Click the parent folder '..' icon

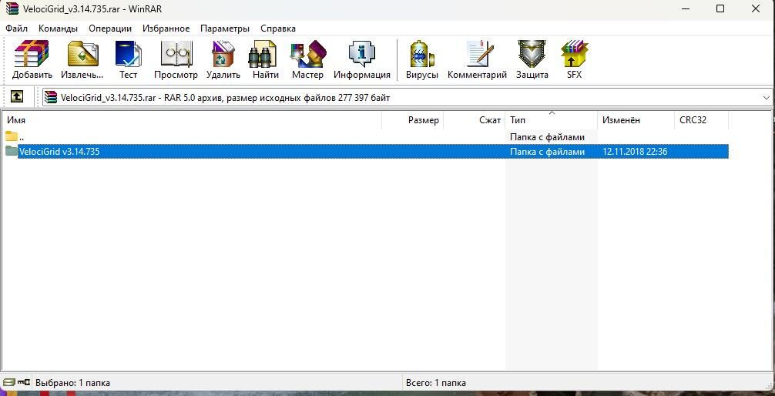coord(12,136)
